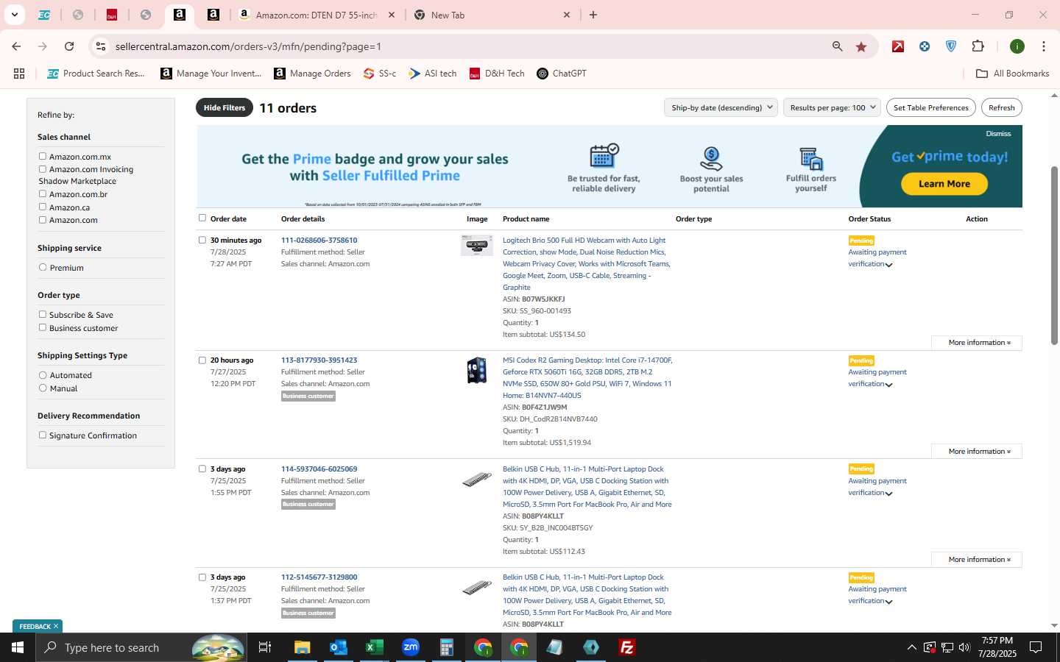Open Outlook from the taskbar
Screen dimensions: 1060x662
tap(339, 647)
